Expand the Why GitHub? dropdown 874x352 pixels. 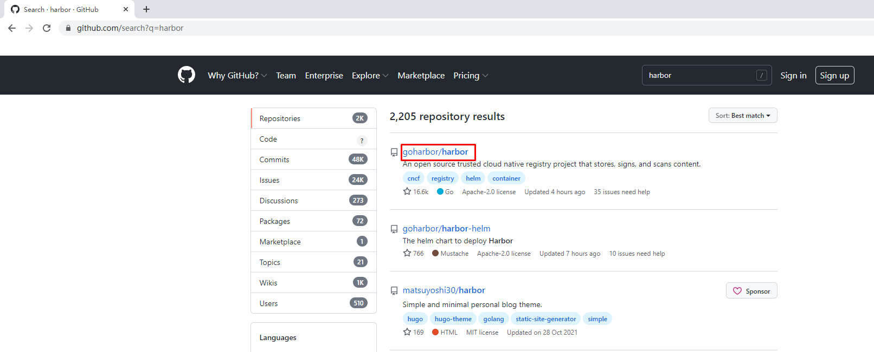click(x=237, y=75)
